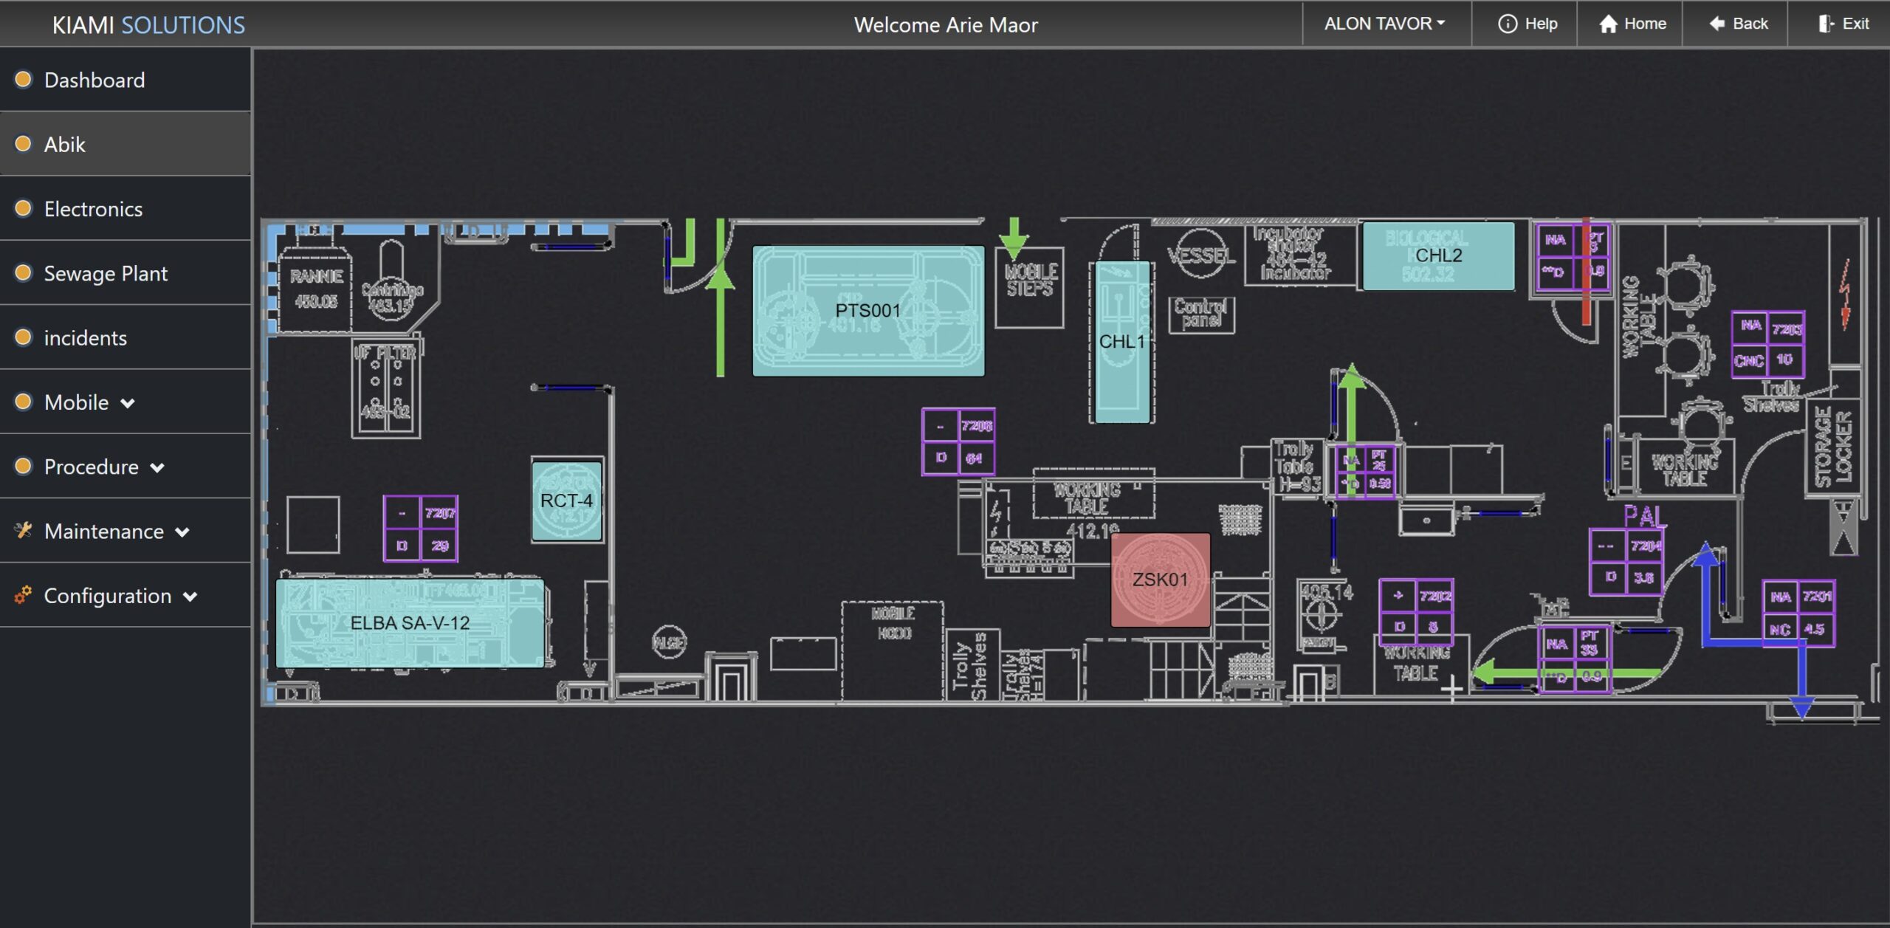Go to the Electronics section
Screen dimensions: 1890x928
click(93, 209)
